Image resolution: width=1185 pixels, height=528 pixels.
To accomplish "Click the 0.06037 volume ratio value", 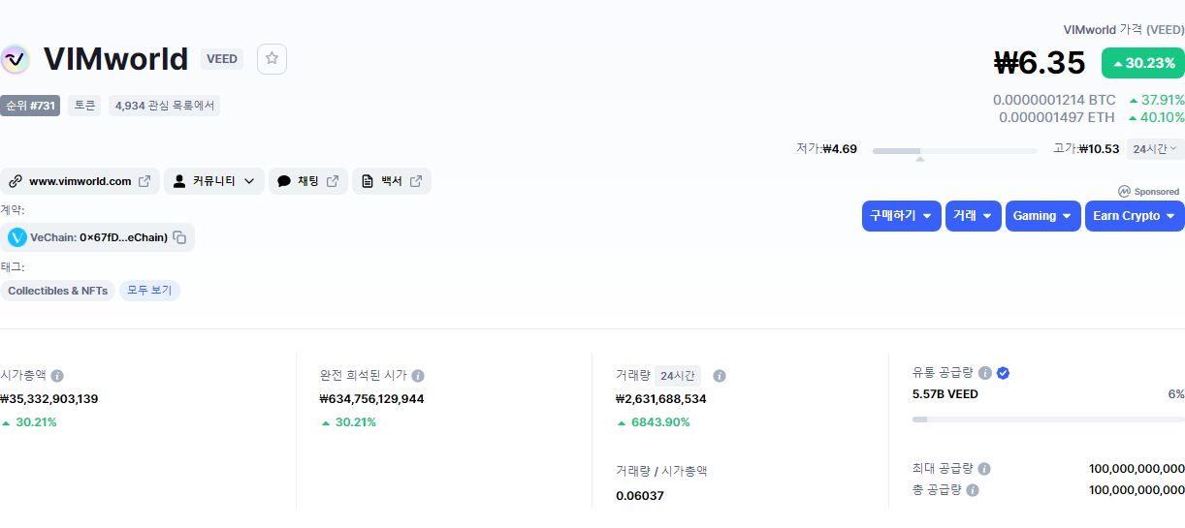I will 640,496.
